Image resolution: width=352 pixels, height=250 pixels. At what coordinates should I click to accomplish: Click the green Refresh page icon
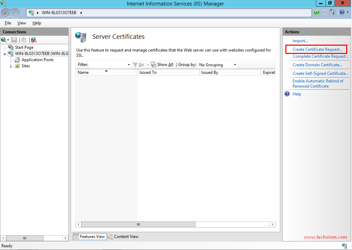point(317,12)
